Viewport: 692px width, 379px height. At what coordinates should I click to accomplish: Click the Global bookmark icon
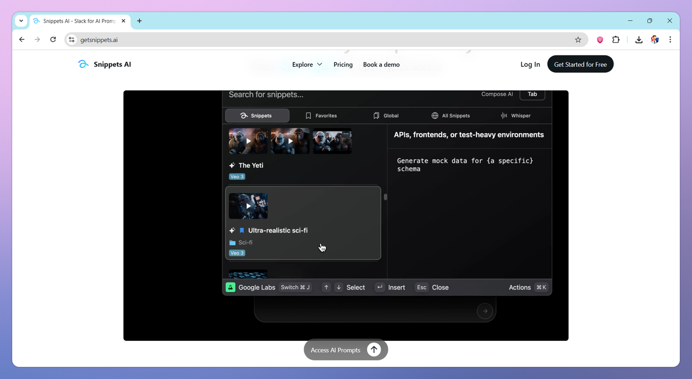pyautogui.click(x=377, y=115)
